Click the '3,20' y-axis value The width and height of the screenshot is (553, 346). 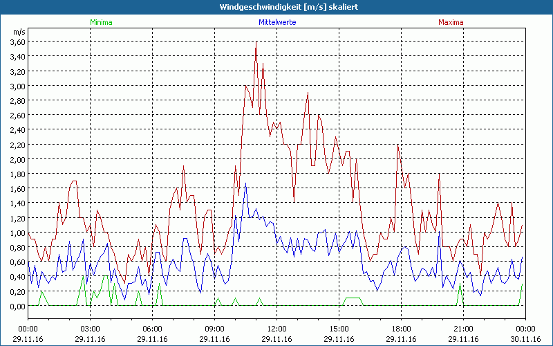tap(18, 71)
